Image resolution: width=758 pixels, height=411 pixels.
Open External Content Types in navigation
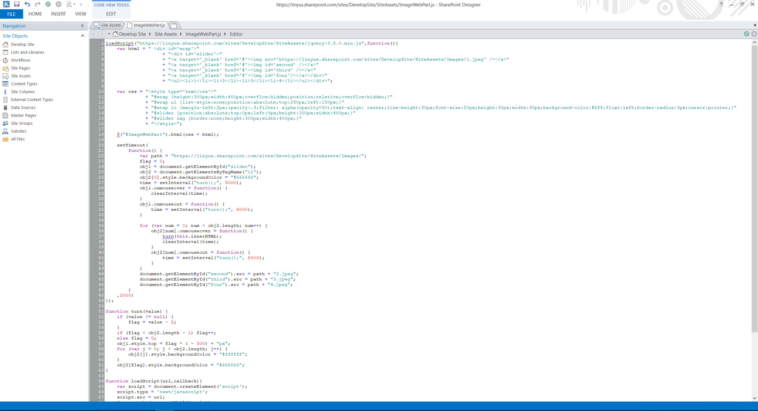(x=32, y=100)
